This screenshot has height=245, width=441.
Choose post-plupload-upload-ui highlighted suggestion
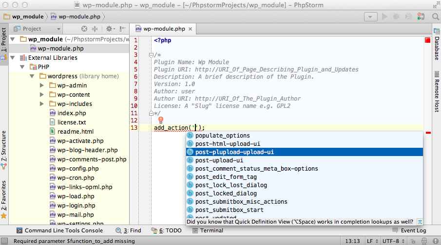305,152
